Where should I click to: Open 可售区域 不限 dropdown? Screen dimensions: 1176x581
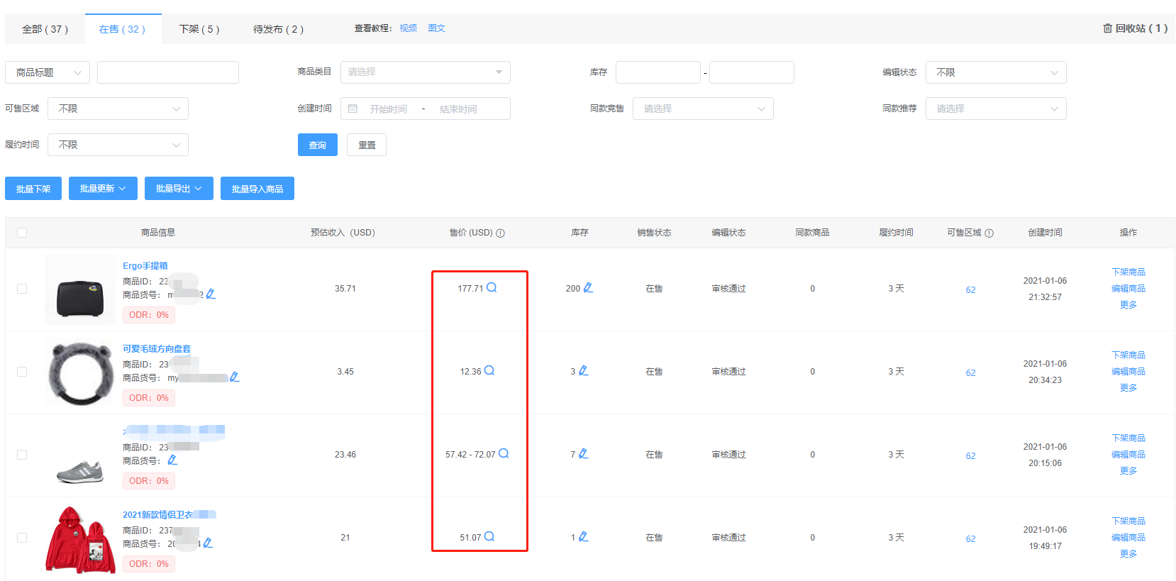pyautogui.click(x=118, y=109)
